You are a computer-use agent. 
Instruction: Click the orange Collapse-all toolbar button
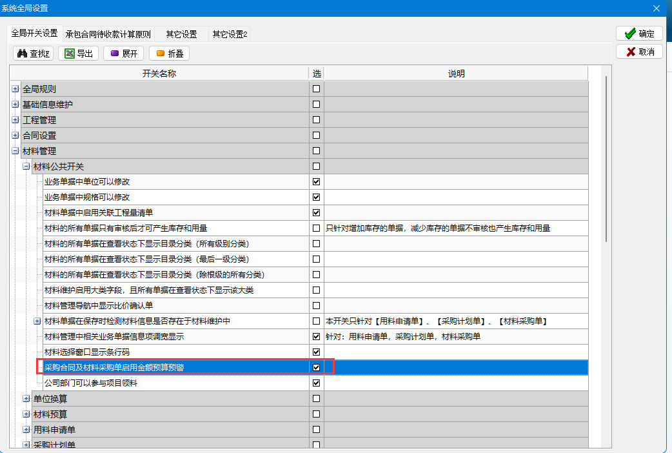tap(169, 54)
